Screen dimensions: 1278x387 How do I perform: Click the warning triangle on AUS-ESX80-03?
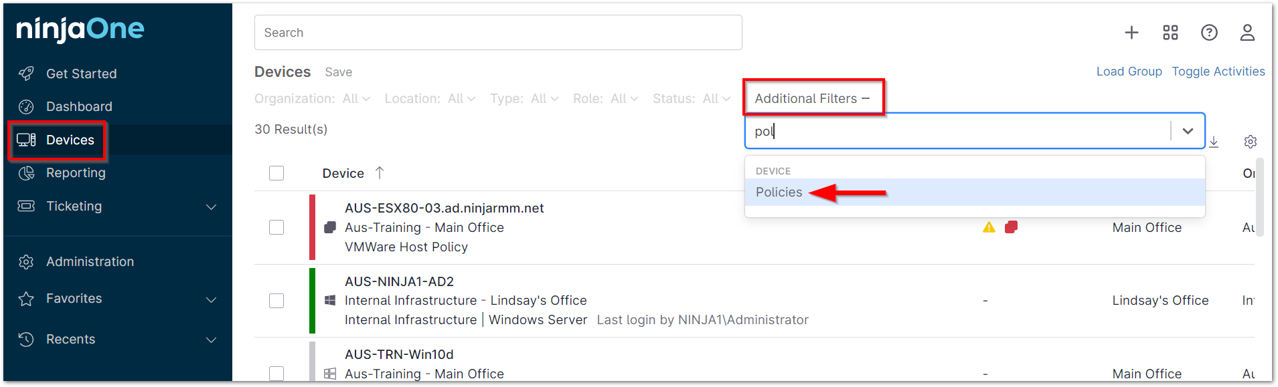[988, 227]
